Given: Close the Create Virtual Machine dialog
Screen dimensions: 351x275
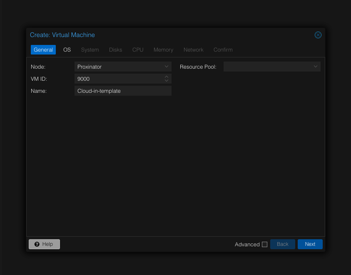Looking at the screenshot, I should pyautogui.click(x=318, y=35).
